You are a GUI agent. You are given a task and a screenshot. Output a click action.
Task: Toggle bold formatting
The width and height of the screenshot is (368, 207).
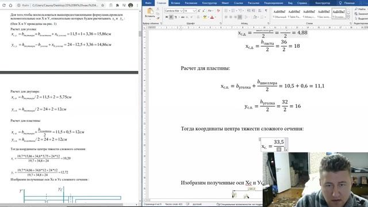[x=167, y=17]
